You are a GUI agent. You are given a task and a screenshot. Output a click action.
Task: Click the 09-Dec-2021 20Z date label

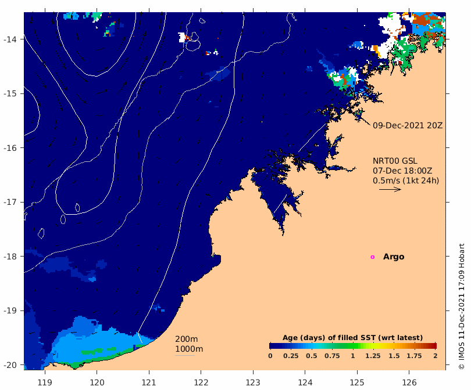pyautogui.click(x=408, y=125)
